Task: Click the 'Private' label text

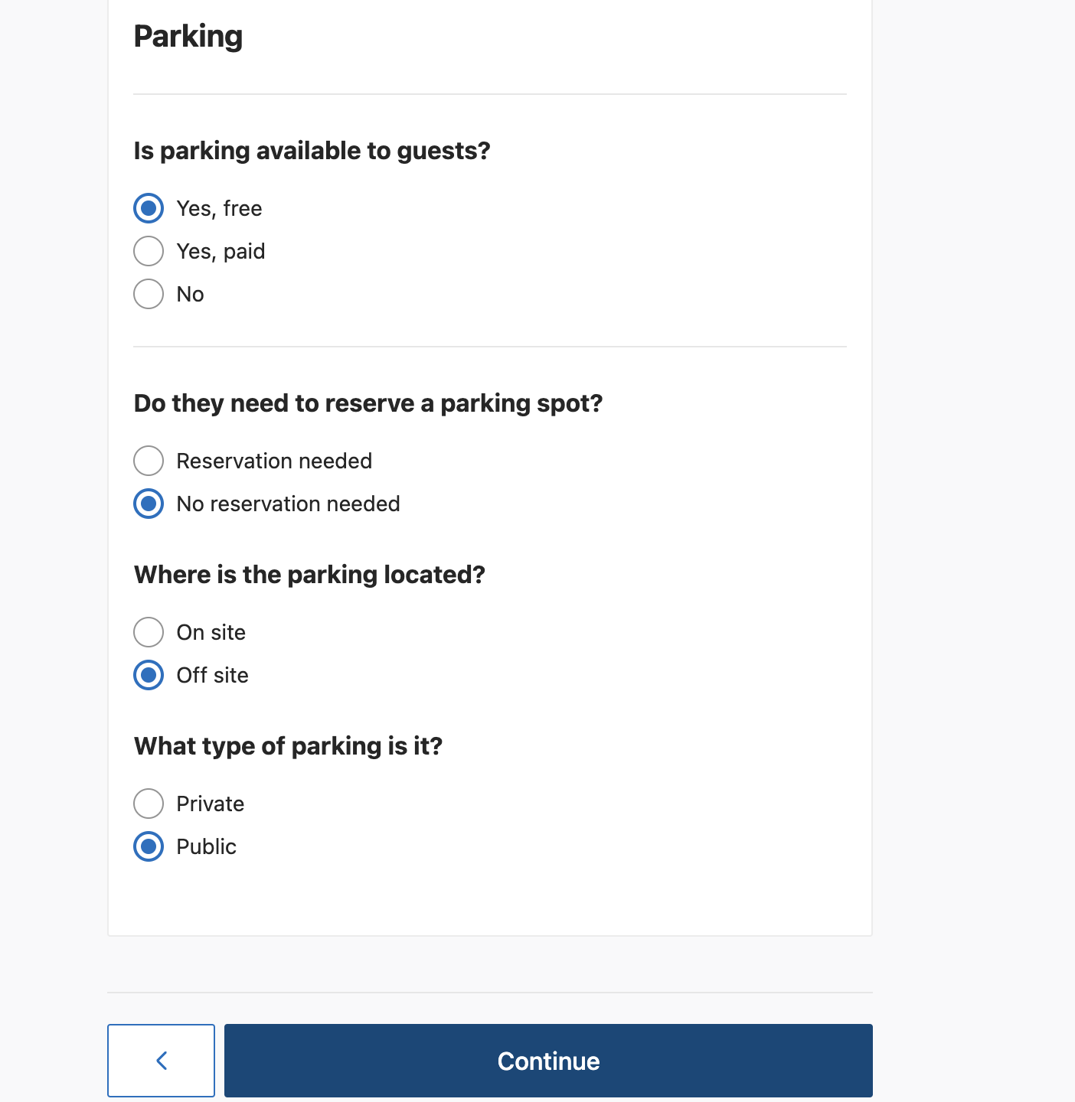Action: point(210,804)
